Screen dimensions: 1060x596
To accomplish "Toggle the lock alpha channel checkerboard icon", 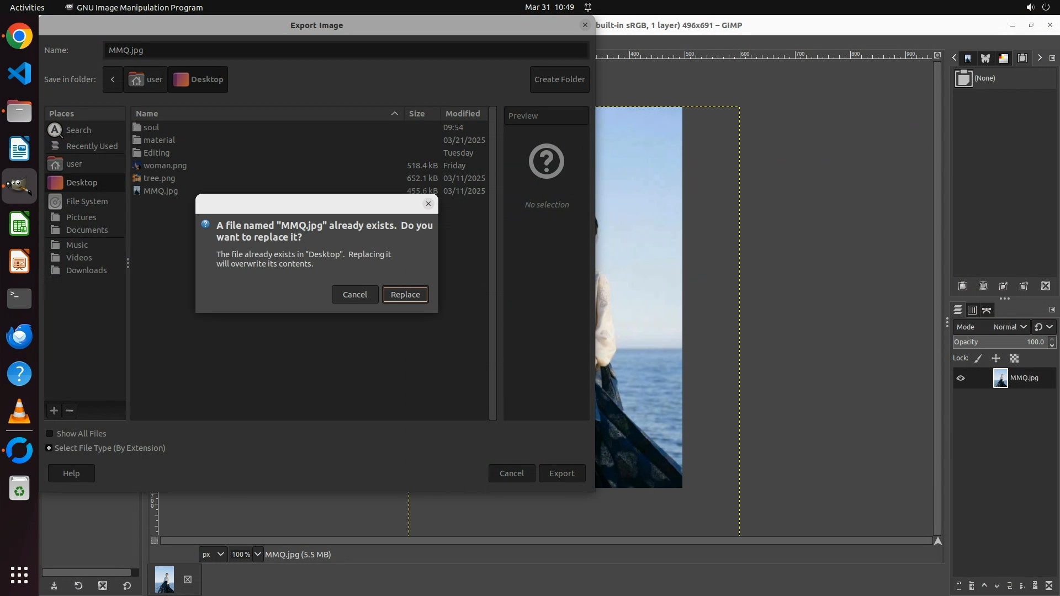I will [x=1014, y=359].
